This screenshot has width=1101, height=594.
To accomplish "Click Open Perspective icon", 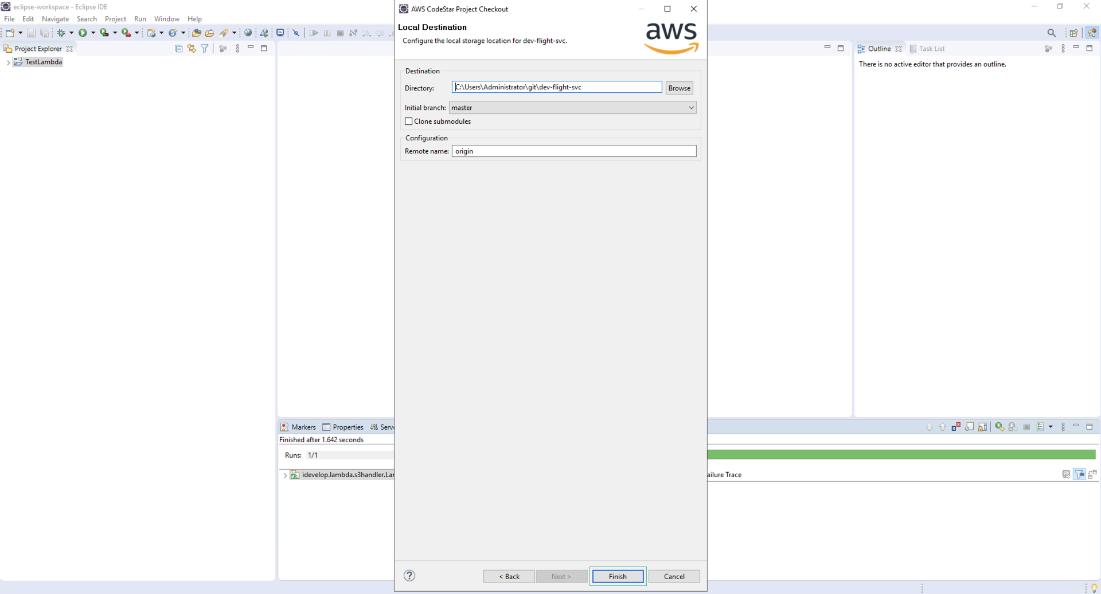I will [x=1073, y=33].
